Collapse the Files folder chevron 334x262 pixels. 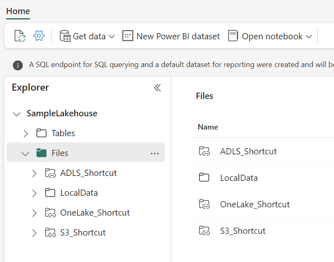point(25,154)
